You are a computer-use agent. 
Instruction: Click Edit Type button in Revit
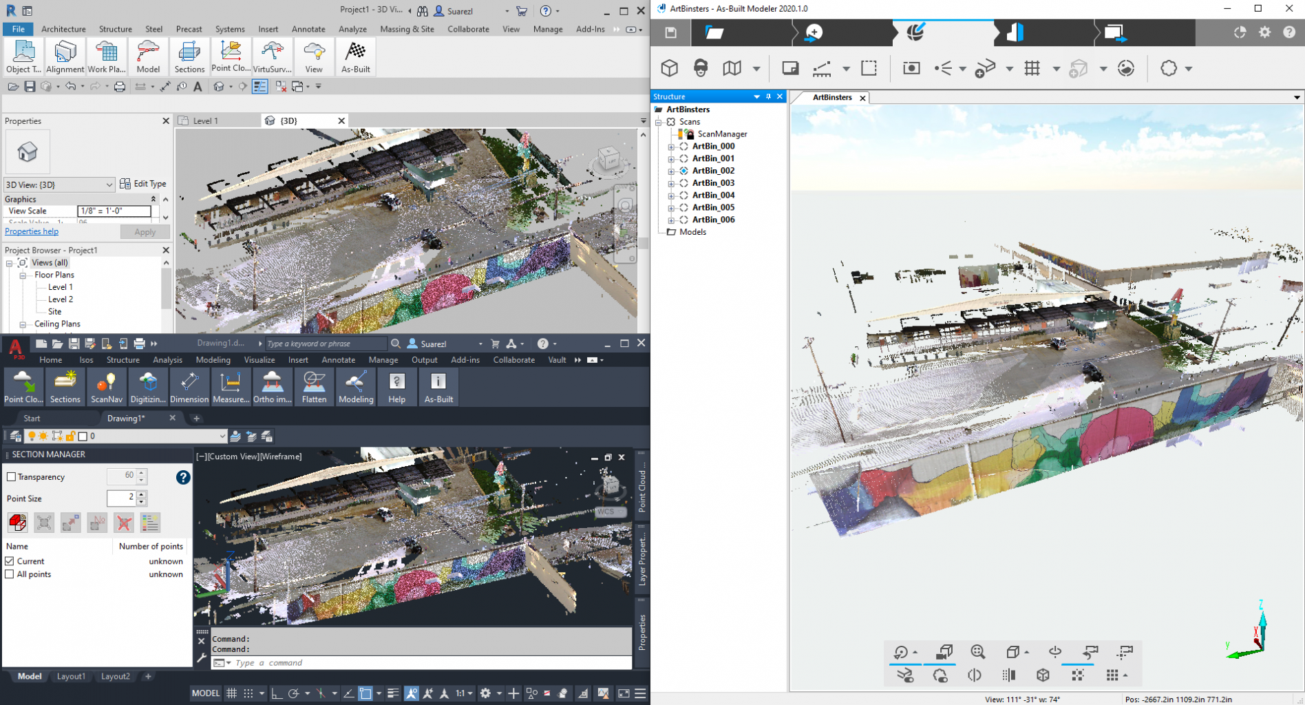click(x=143, y=184)
